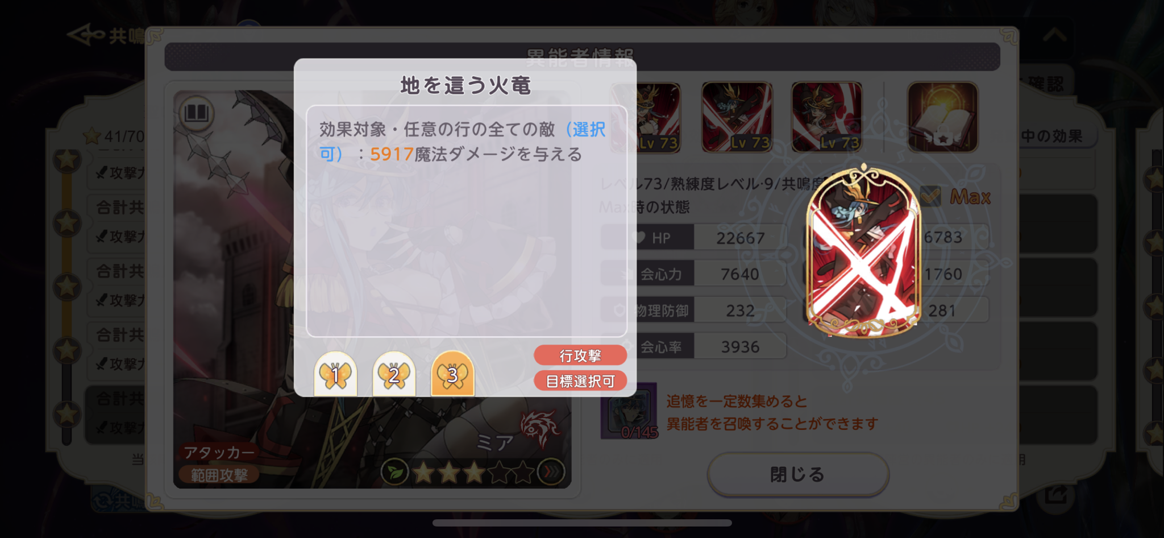Tap the memory fragment 0/145 thumbnail

(629, 411)
